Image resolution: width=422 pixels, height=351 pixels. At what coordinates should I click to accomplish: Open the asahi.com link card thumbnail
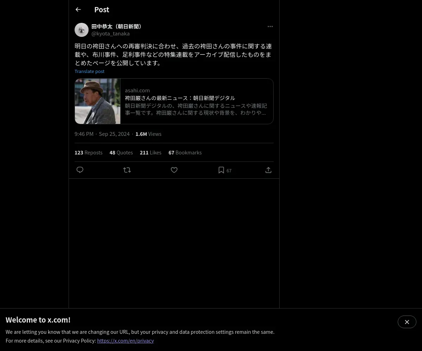click(x=97, y=101)
